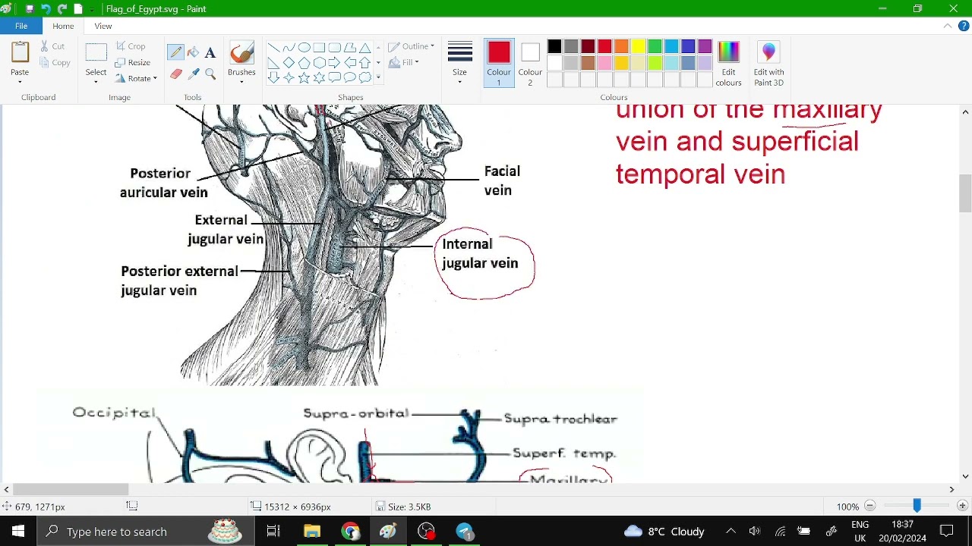
Task: Open Task View on the taskbar
Action: tap(273, 532)
